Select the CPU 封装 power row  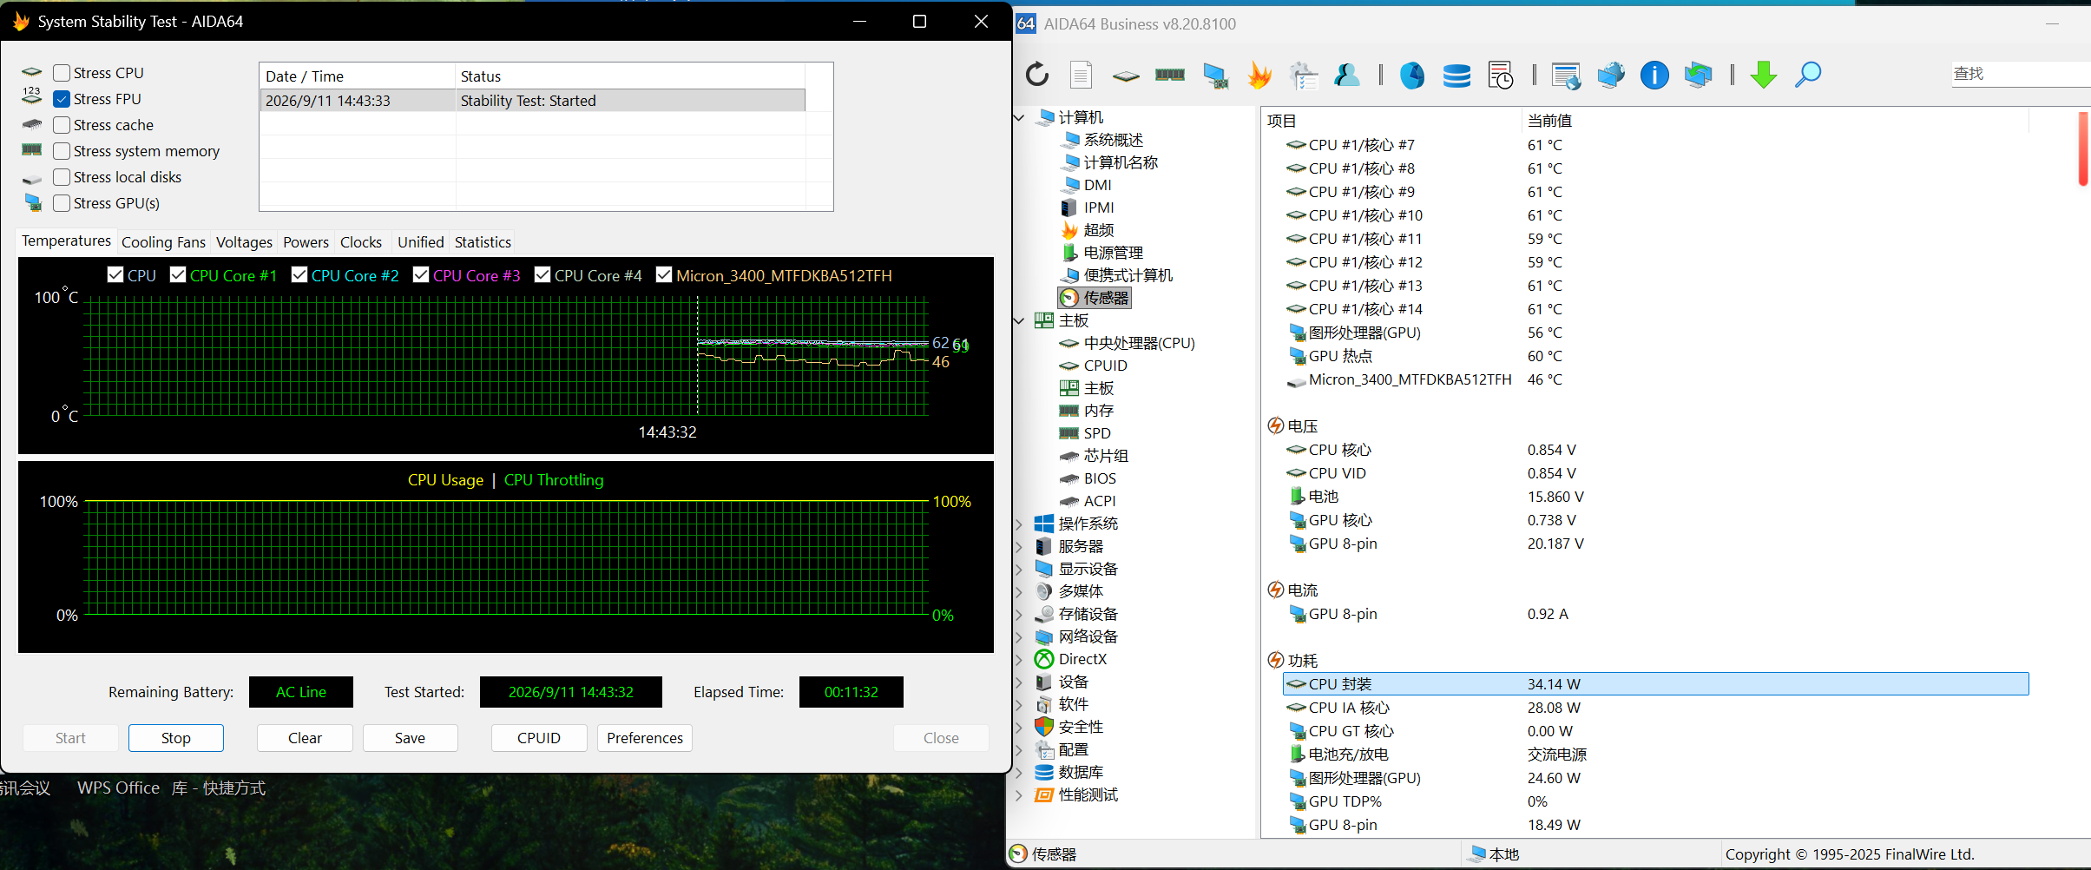tap(1655, 684)
